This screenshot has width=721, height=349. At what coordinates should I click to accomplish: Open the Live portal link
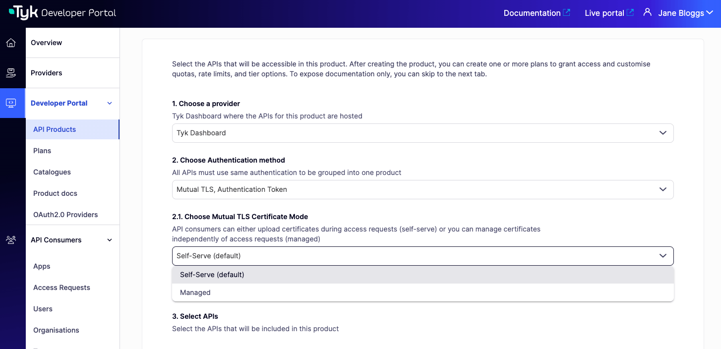point(604,13)
